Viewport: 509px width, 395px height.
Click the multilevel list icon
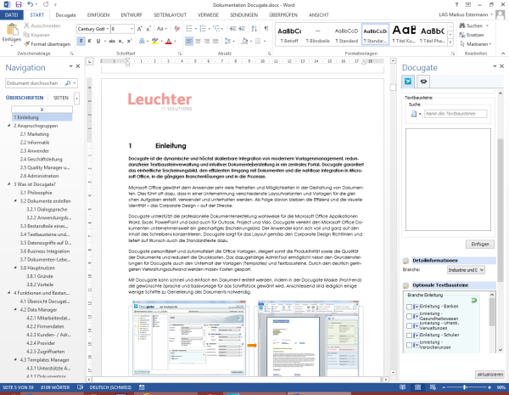coord(216,29)
